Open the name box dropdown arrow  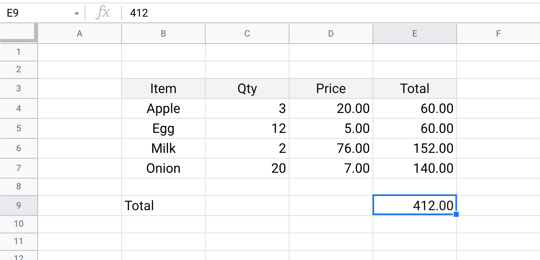pyautogui.click(x=76, y=14)
